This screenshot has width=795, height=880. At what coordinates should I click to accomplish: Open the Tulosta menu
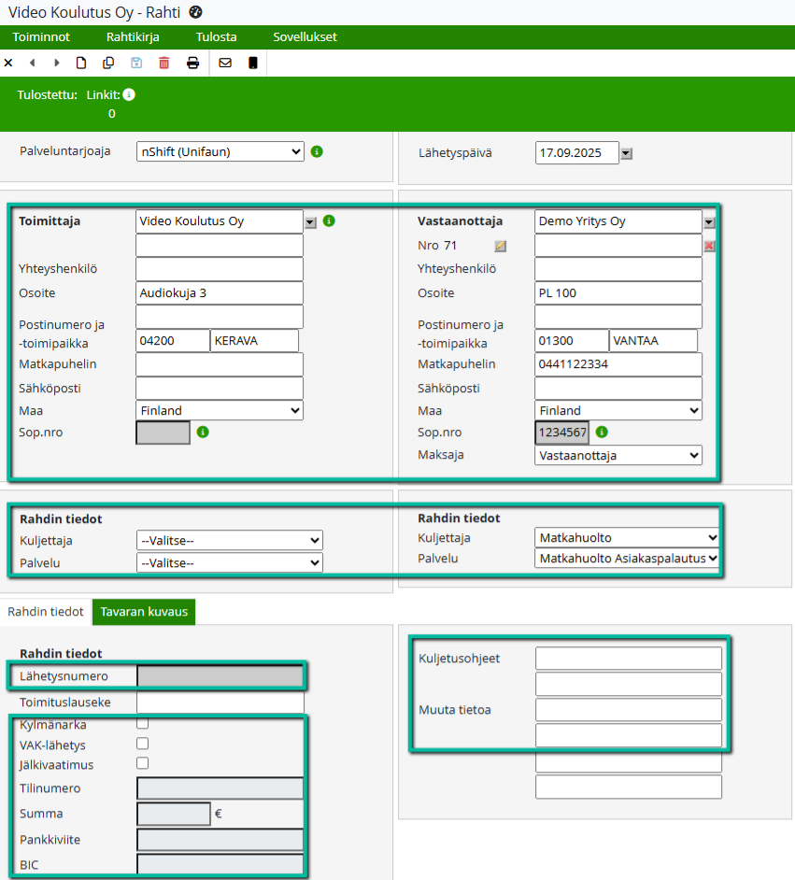[x=216, y=37]
